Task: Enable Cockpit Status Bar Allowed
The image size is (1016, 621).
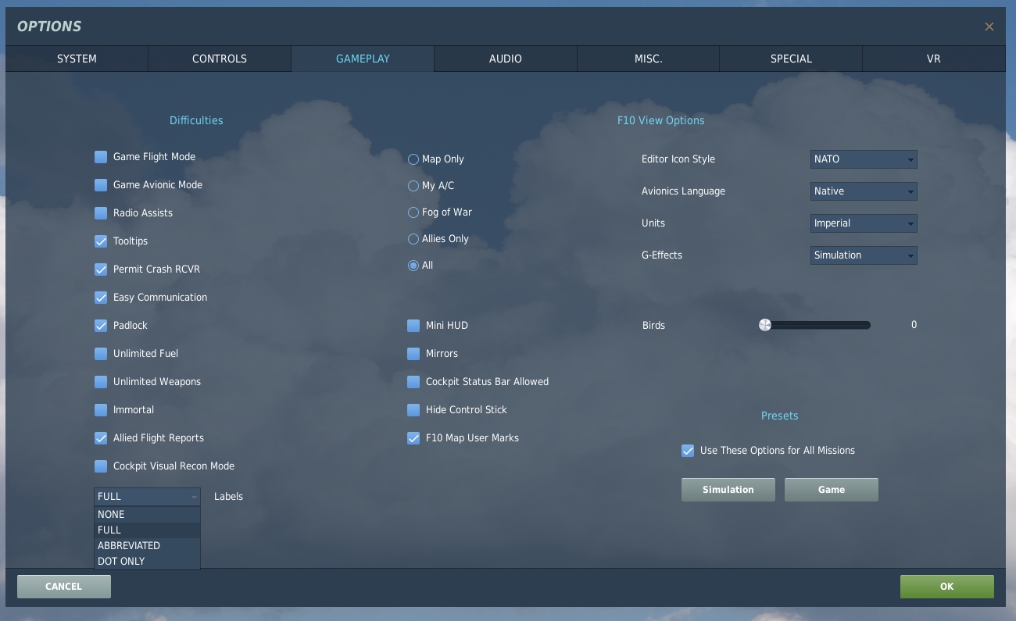Action: (413, 382)
